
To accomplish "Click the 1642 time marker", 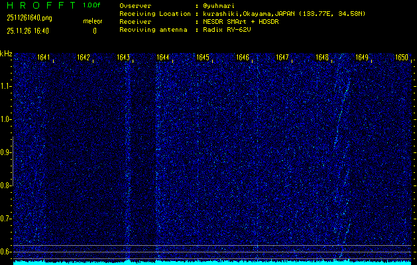I will [84, 58].
